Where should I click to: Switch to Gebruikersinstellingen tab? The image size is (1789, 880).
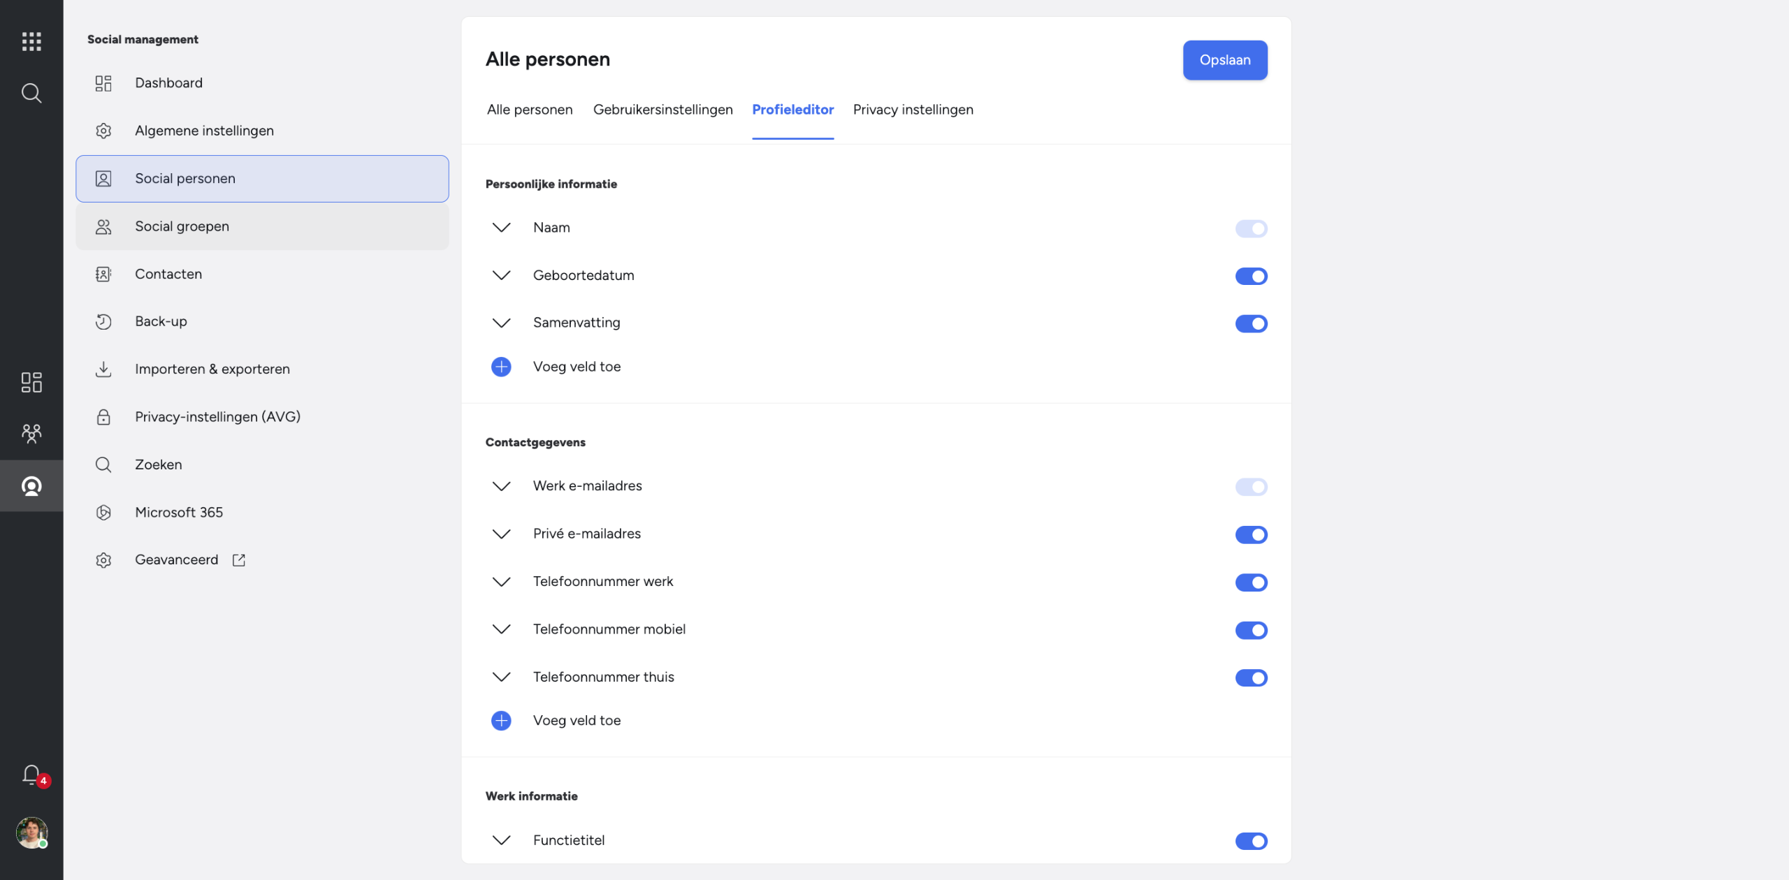[662, 110]
